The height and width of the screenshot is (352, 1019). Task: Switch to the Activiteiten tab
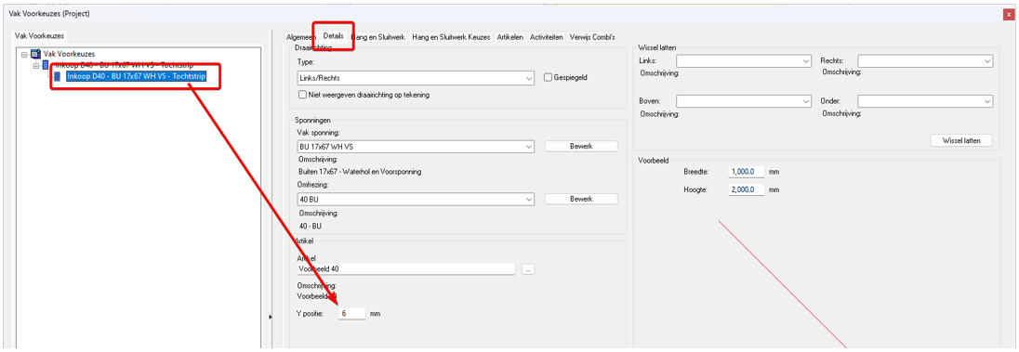(x=546, y=37)
